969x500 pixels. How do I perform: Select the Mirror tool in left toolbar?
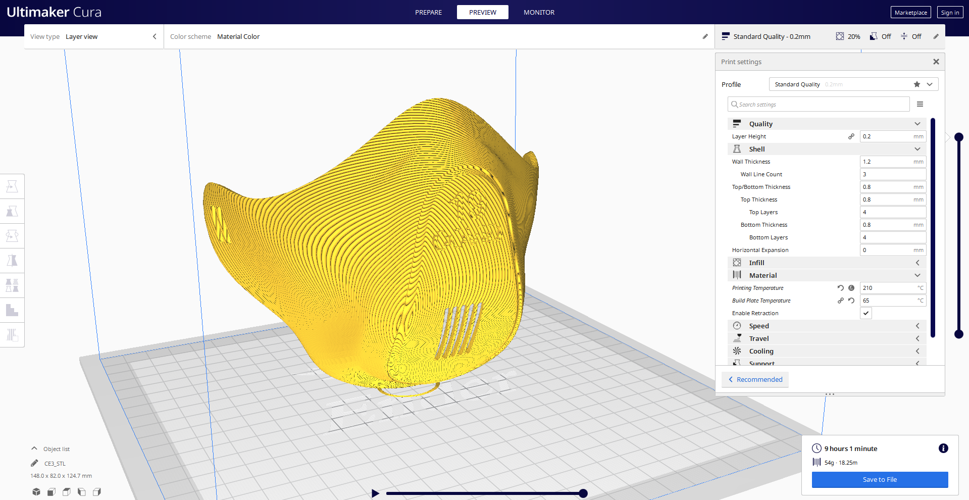pyautogui.click(x=12, y=261)
